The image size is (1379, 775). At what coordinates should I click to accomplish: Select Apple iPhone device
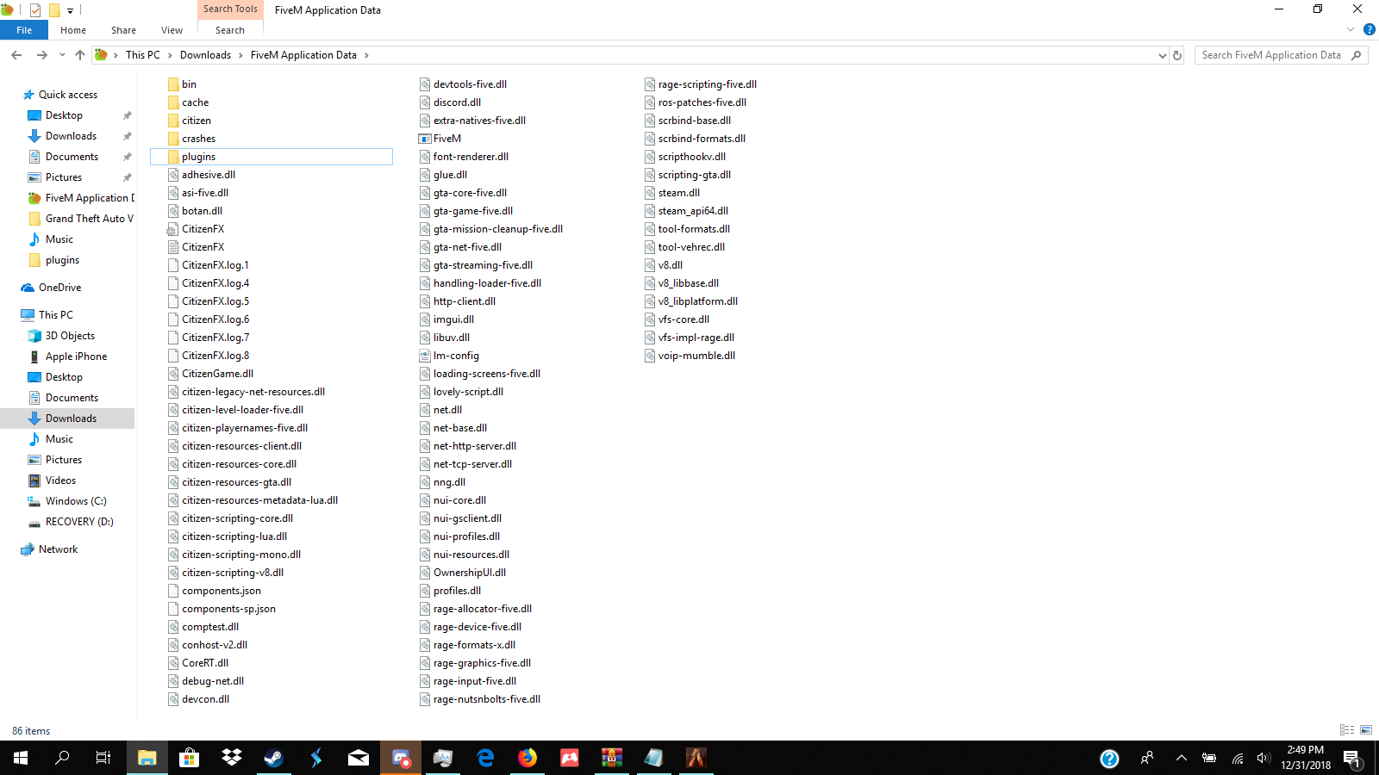coord(76,356)
